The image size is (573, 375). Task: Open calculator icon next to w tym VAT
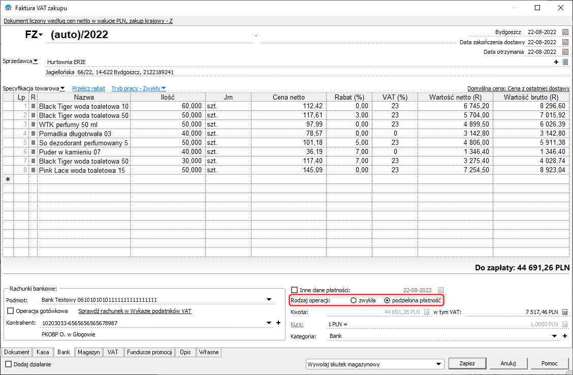565,312
